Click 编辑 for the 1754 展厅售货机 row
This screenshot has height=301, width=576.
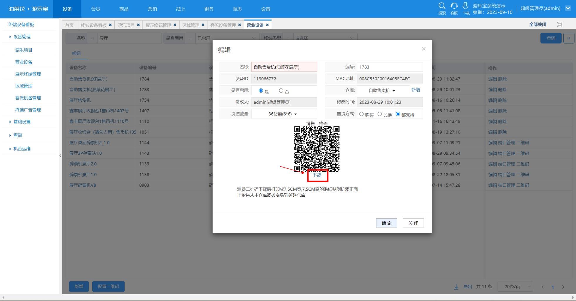[492, 100]
